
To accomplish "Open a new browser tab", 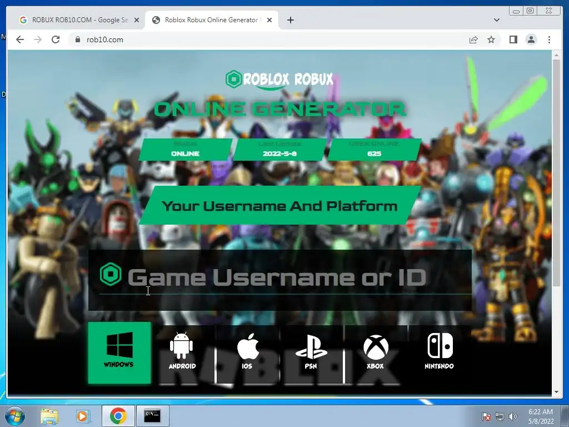I will [290, 20].
